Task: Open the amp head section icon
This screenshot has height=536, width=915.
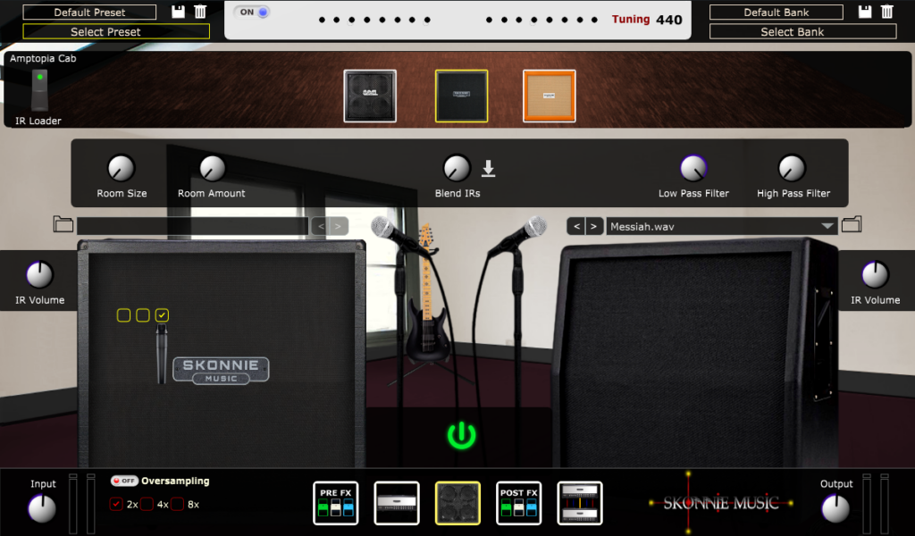Action: 397,503
